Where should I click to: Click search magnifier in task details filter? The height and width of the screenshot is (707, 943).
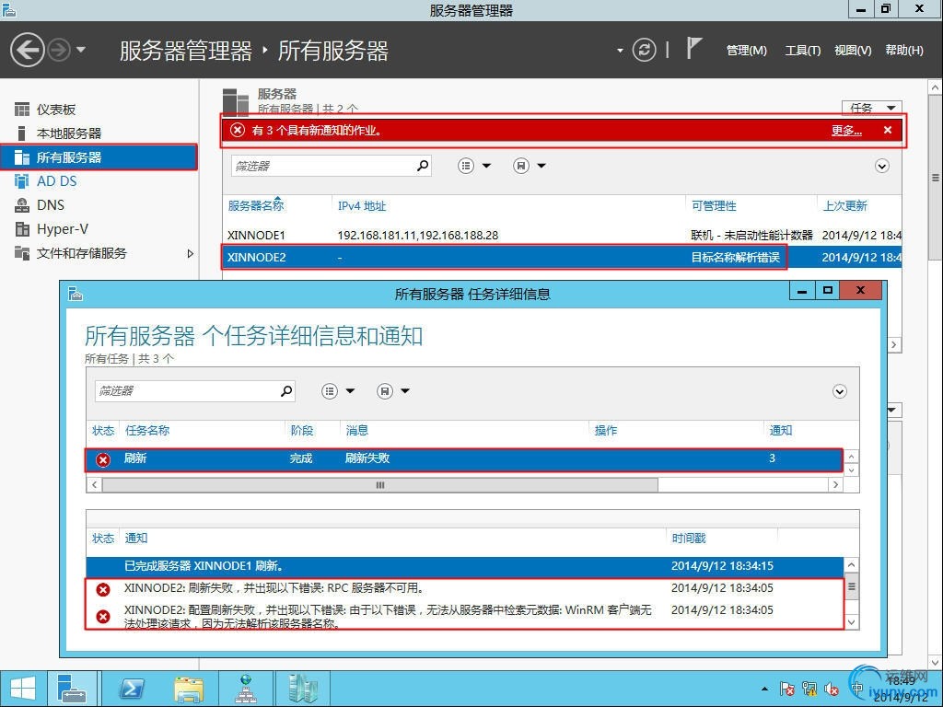pos(287,390)
